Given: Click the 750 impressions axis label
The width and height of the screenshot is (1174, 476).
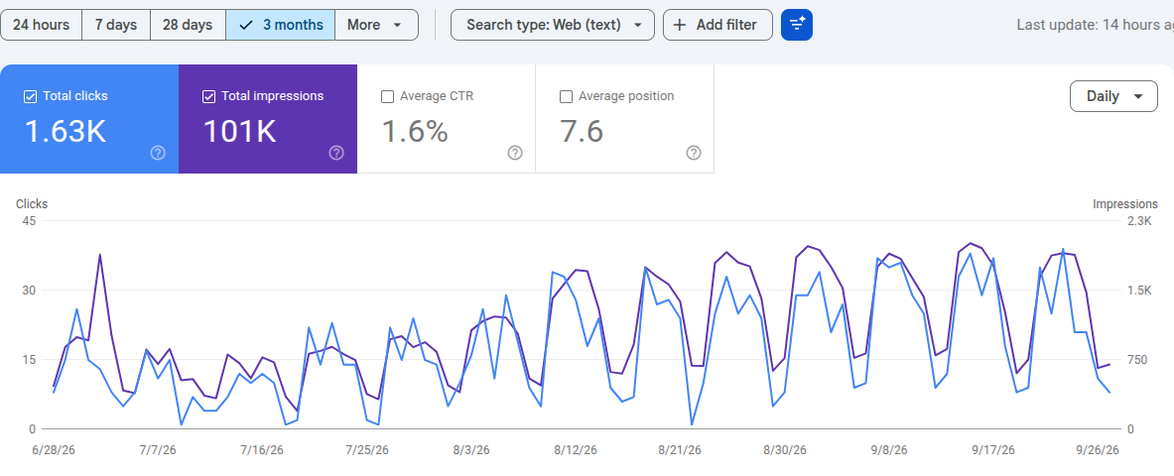Looking at the screenshot, I should tap(1136, 360).
